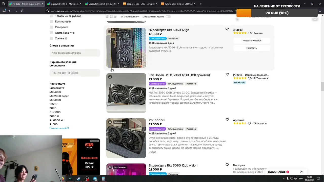Open the notification center icon
This screenshot has width=324, height=182.
tap(319, 179)
